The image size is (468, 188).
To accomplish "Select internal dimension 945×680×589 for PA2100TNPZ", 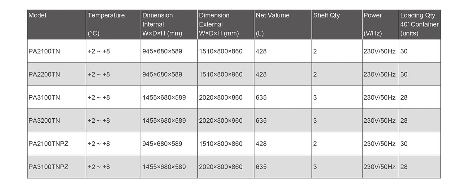I will [162, 144].
